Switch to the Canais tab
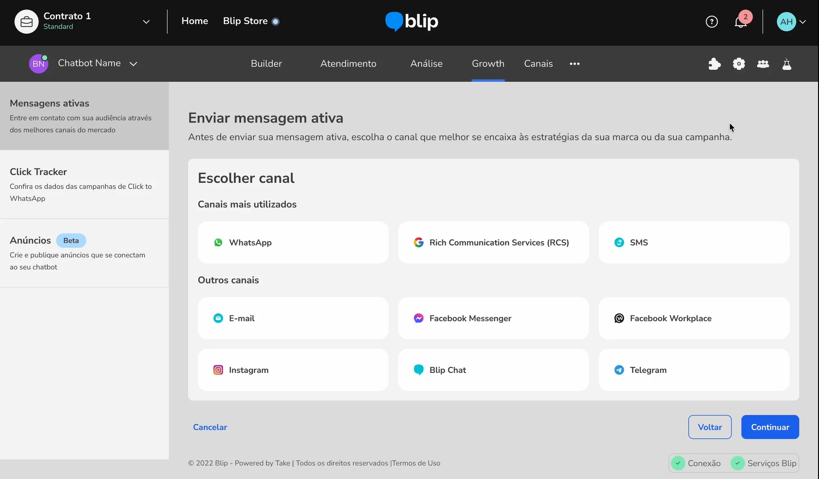The image size is (819, 479). 538,64
